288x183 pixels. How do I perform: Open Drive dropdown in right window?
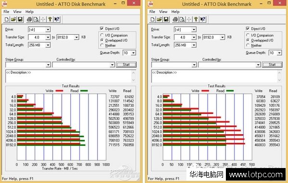[194, 29]
